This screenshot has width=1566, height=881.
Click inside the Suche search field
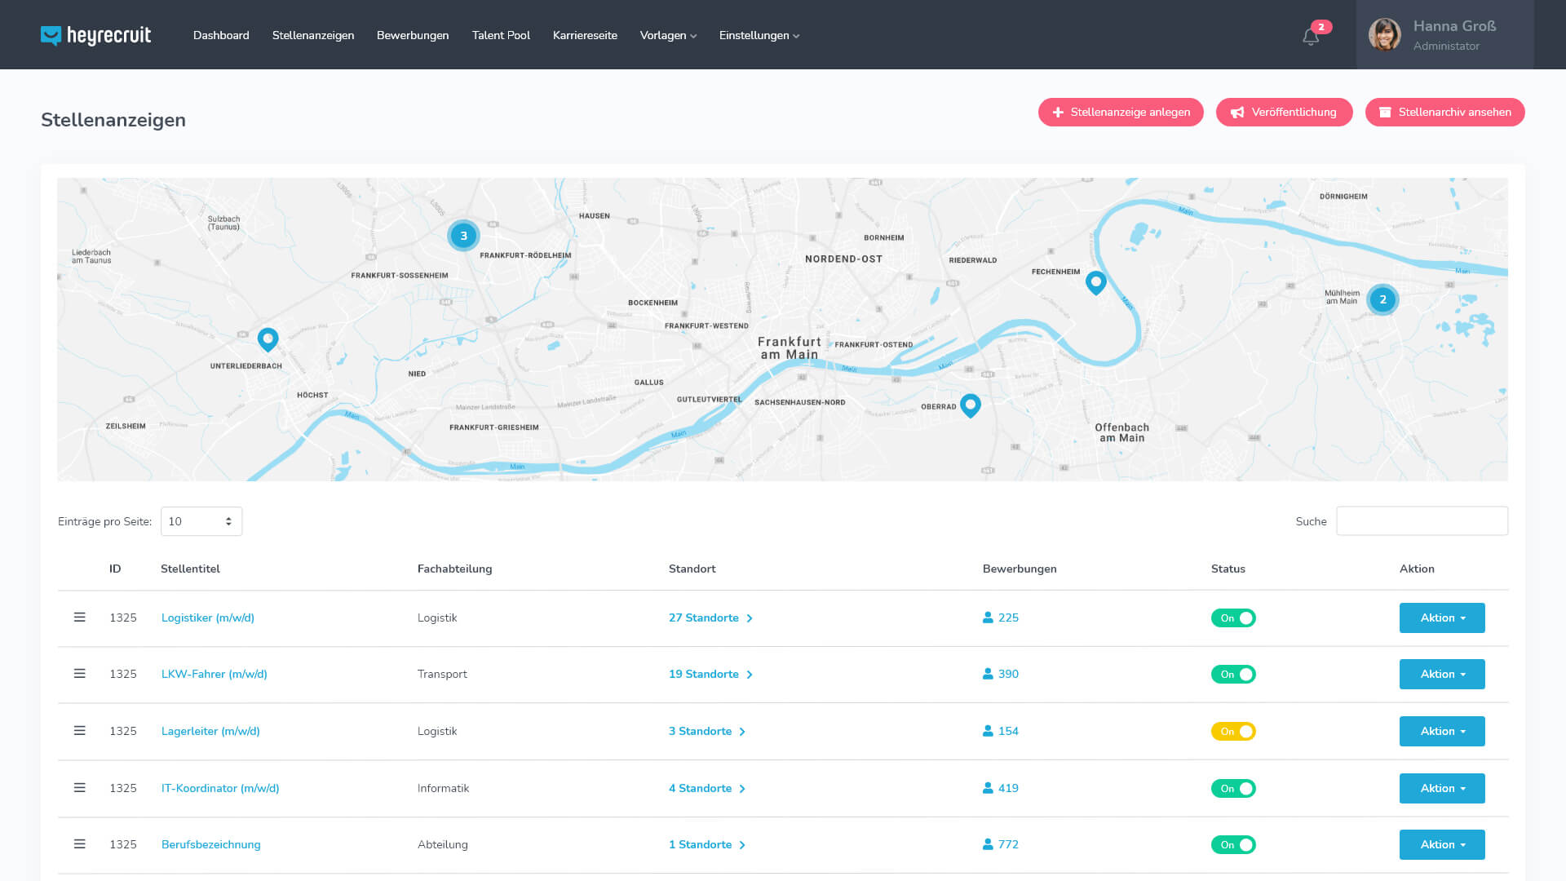tap(1422, 520)
